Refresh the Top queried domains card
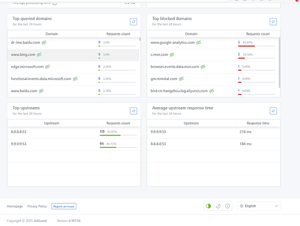This screenshot has width=300, height=226. click(133, 22)
